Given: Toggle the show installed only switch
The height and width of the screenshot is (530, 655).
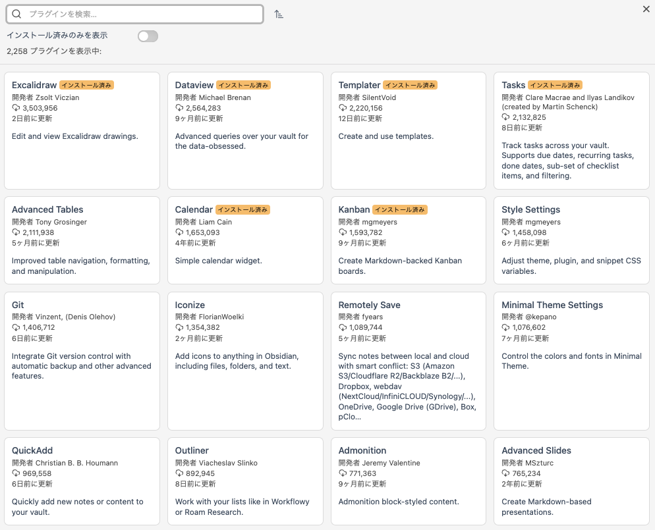Looking at the screenshot, I should click(x=148, y=36).
